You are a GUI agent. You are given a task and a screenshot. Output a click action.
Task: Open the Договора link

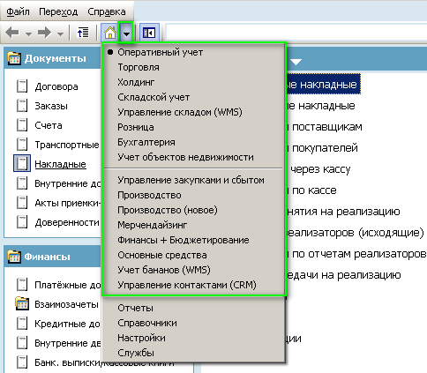56,86
